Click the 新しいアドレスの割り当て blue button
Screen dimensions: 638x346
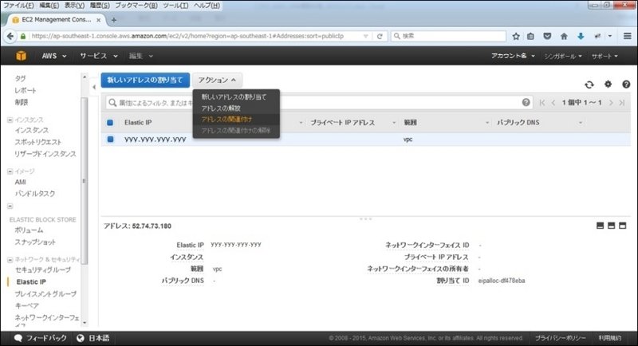144,81
